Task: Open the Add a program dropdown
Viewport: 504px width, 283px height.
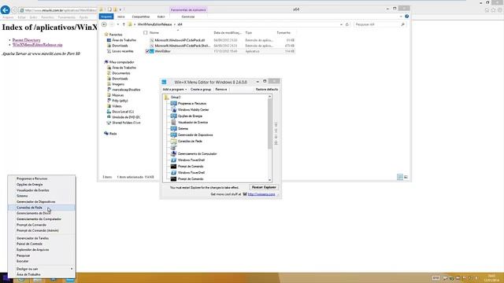Action: (175, 90)
